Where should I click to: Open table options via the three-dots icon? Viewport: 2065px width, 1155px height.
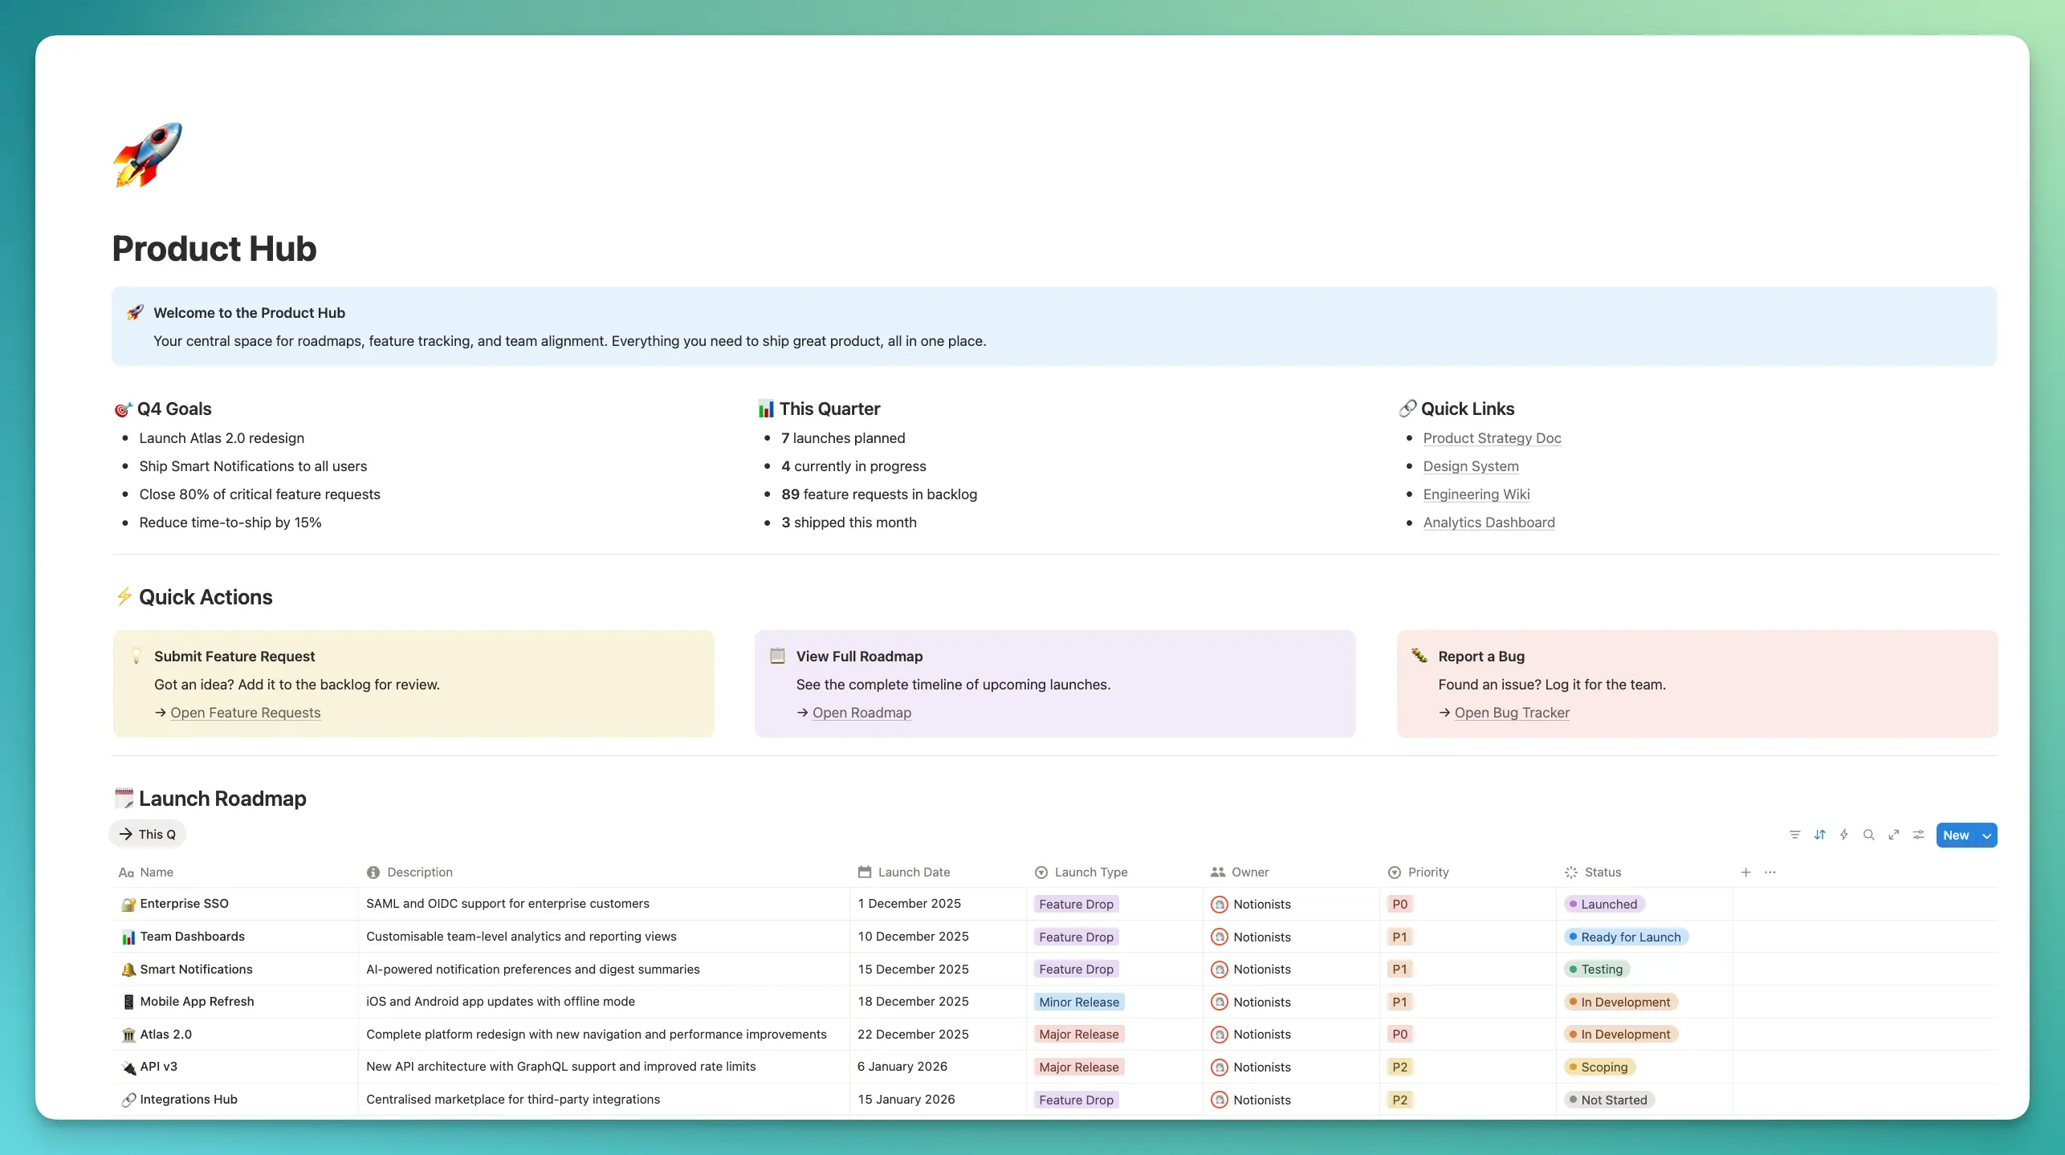[x=1770, y=872]
